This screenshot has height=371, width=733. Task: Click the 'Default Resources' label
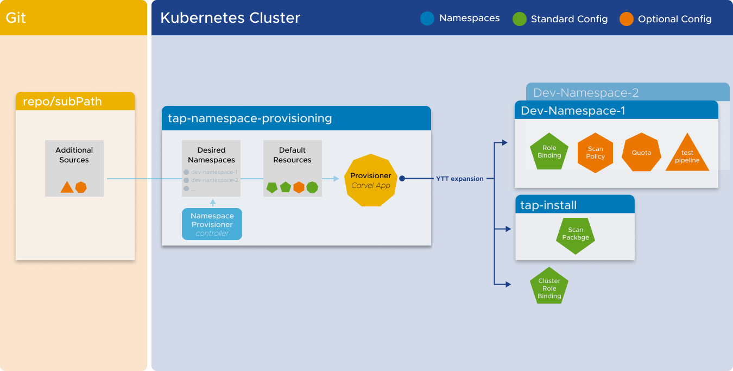292,155
